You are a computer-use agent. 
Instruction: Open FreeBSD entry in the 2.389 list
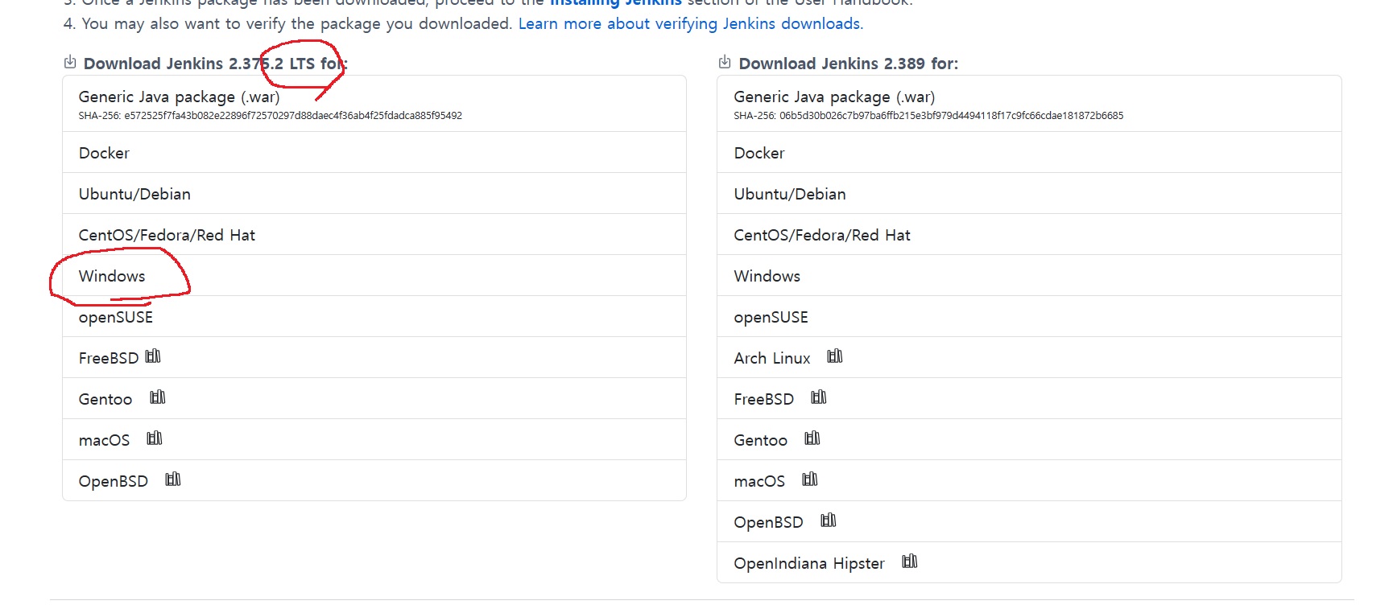point(1029,399)
